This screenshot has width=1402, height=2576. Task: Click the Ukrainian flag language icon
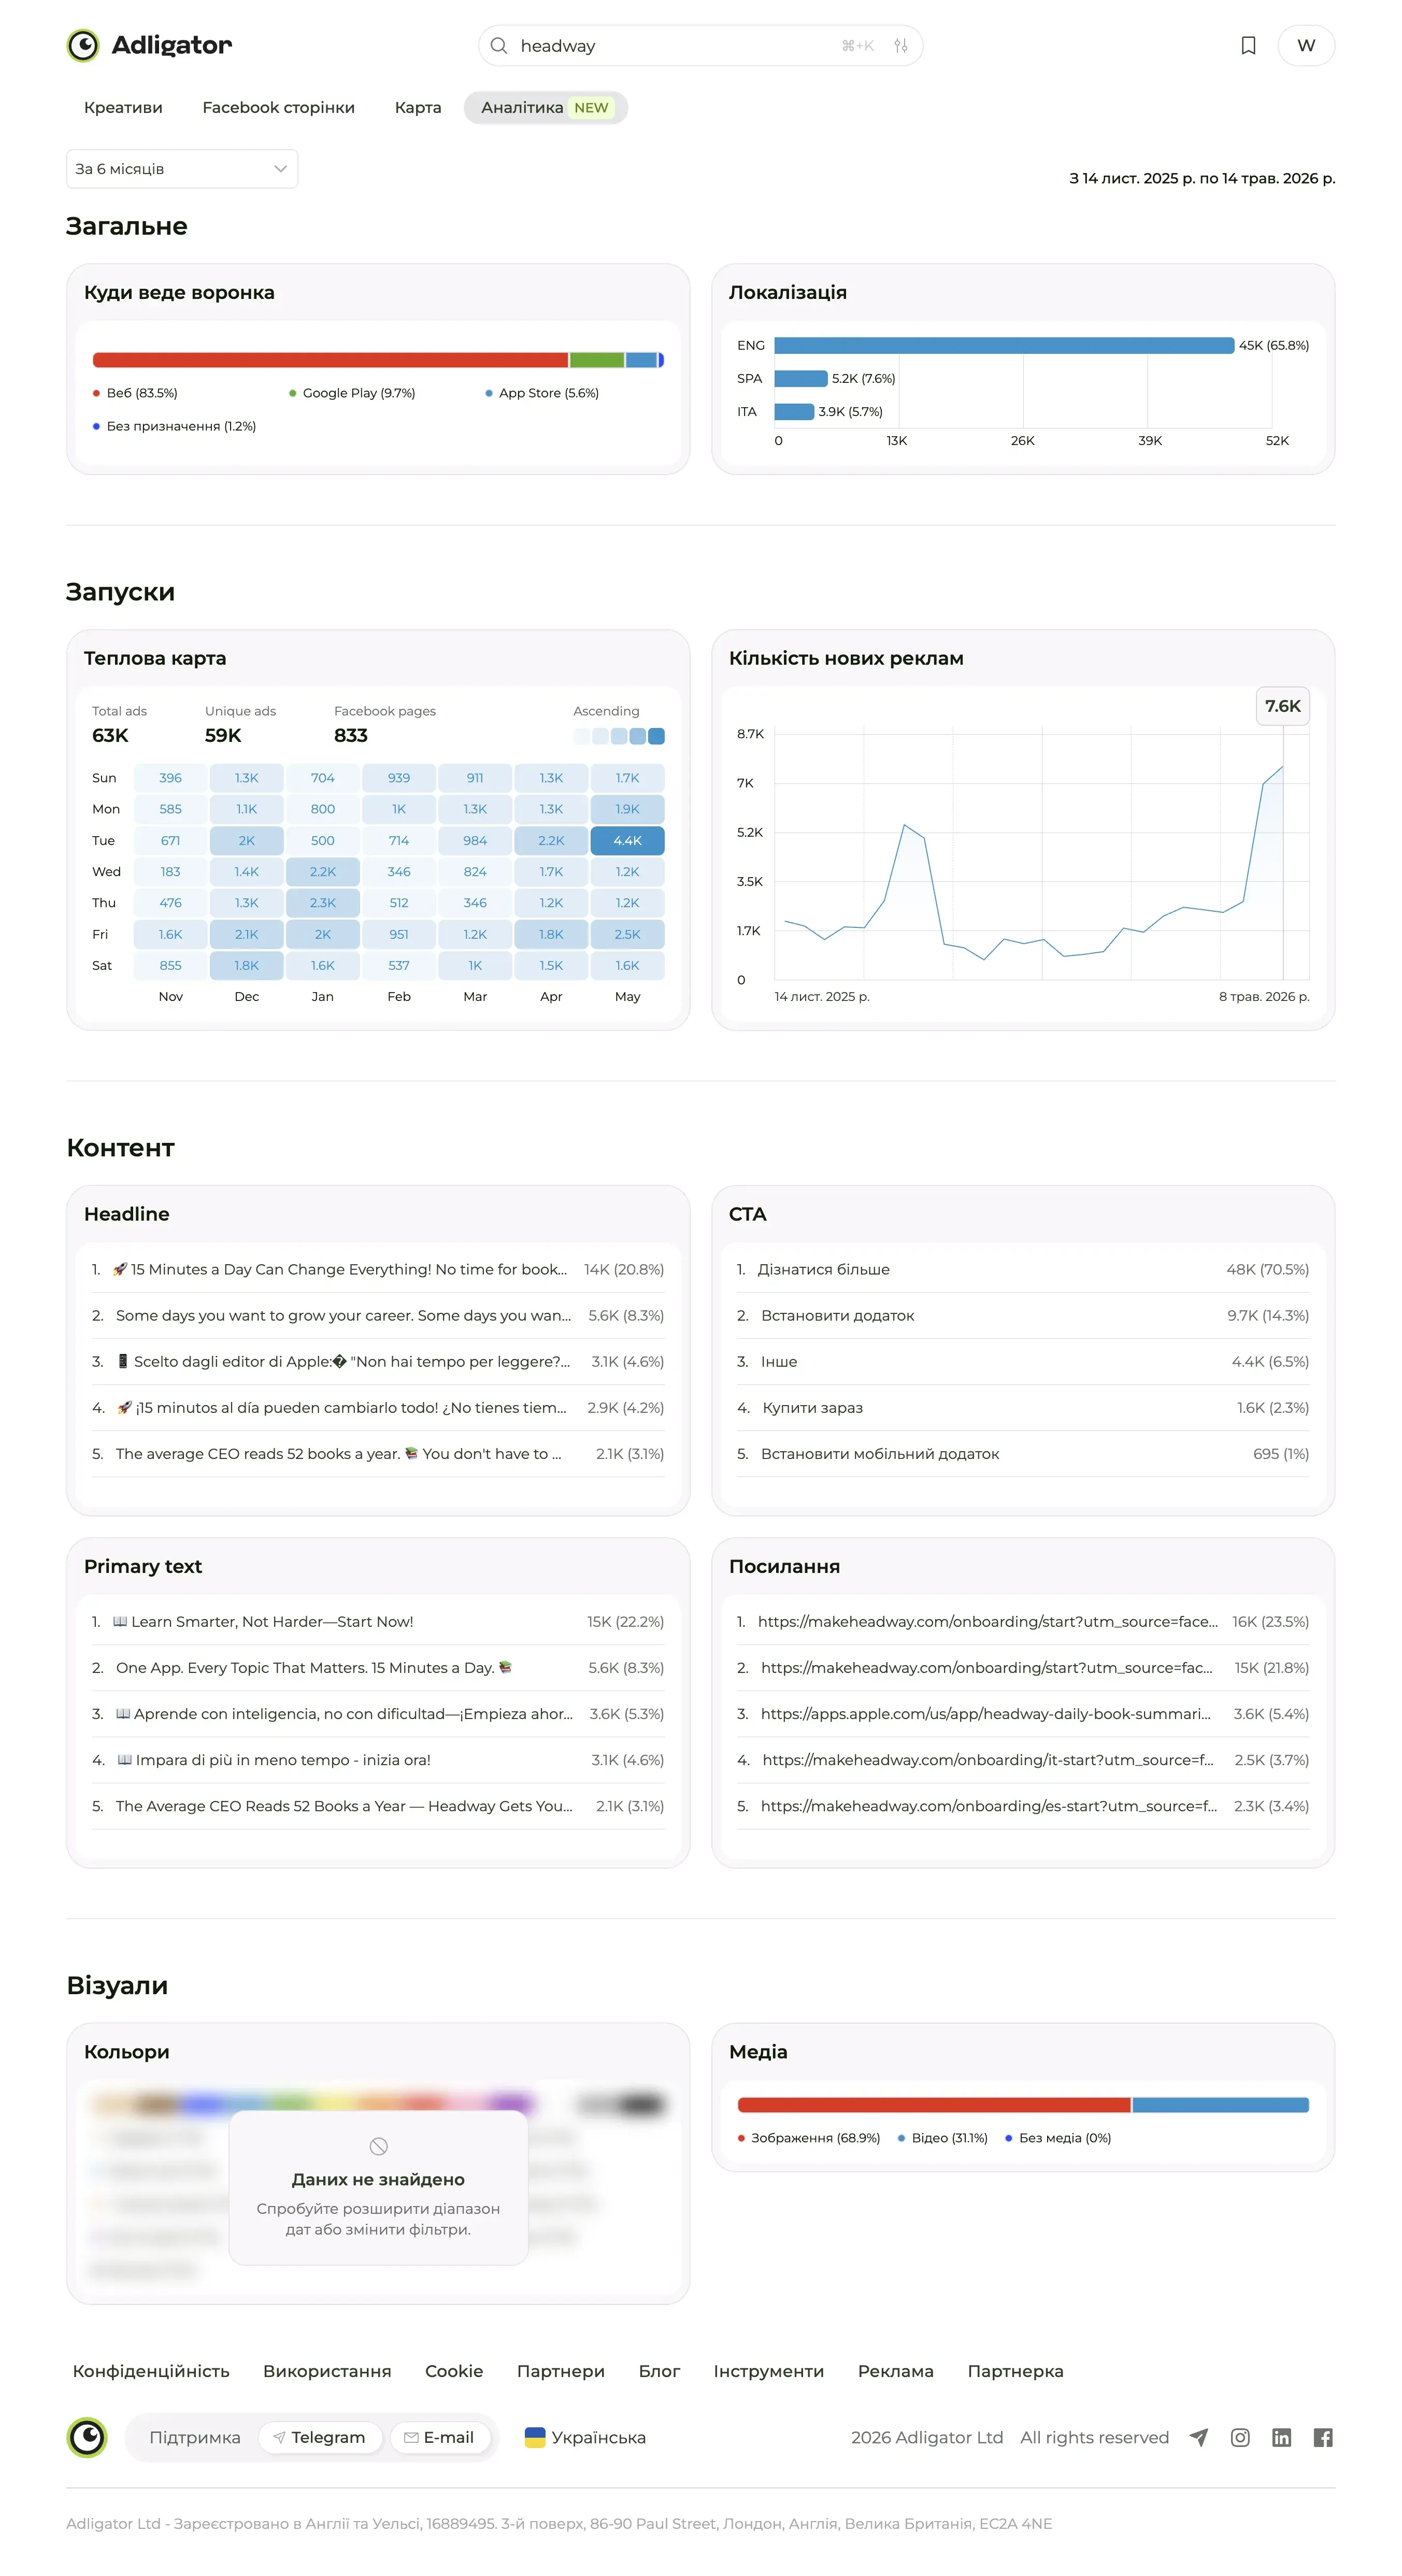tap(535, 2437)
